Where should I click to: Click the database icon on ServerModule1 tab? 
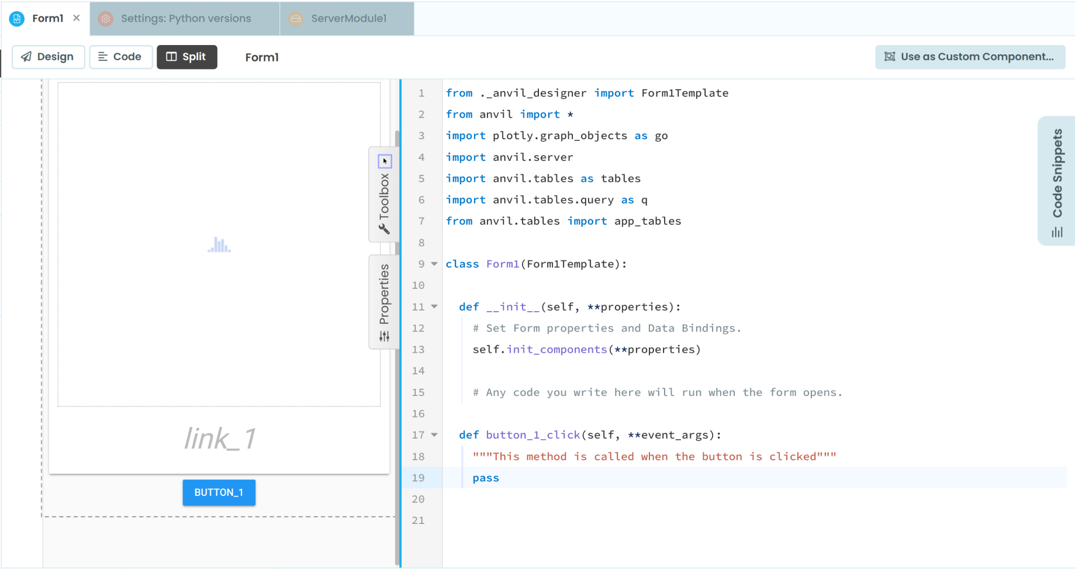[x=295, y=18]
